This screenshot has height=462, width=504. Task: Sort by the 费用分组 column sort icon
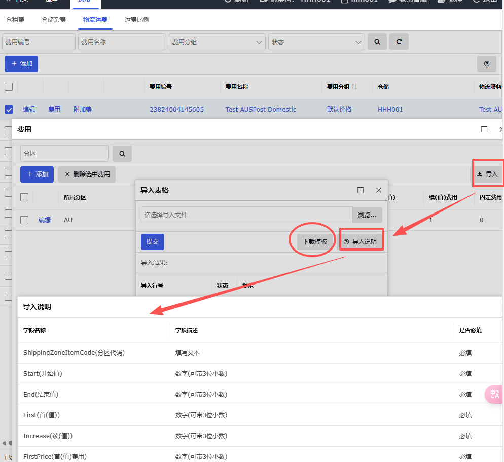tap(354, 87)
